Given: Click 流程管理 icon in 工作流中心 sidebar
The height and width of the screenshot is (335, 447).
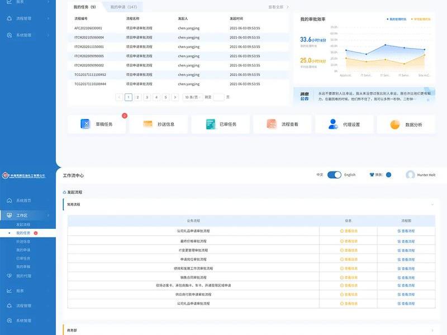Looking at the screenshot, I should (9, 305).
